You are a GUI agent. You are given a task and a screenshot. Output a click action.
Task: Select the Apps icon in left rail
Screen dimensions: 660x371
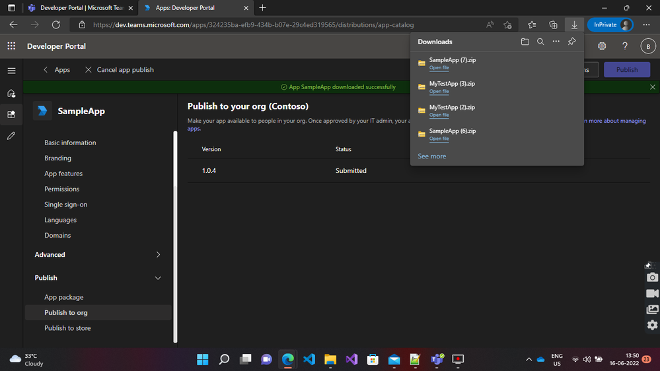click(x=11, y=114)
